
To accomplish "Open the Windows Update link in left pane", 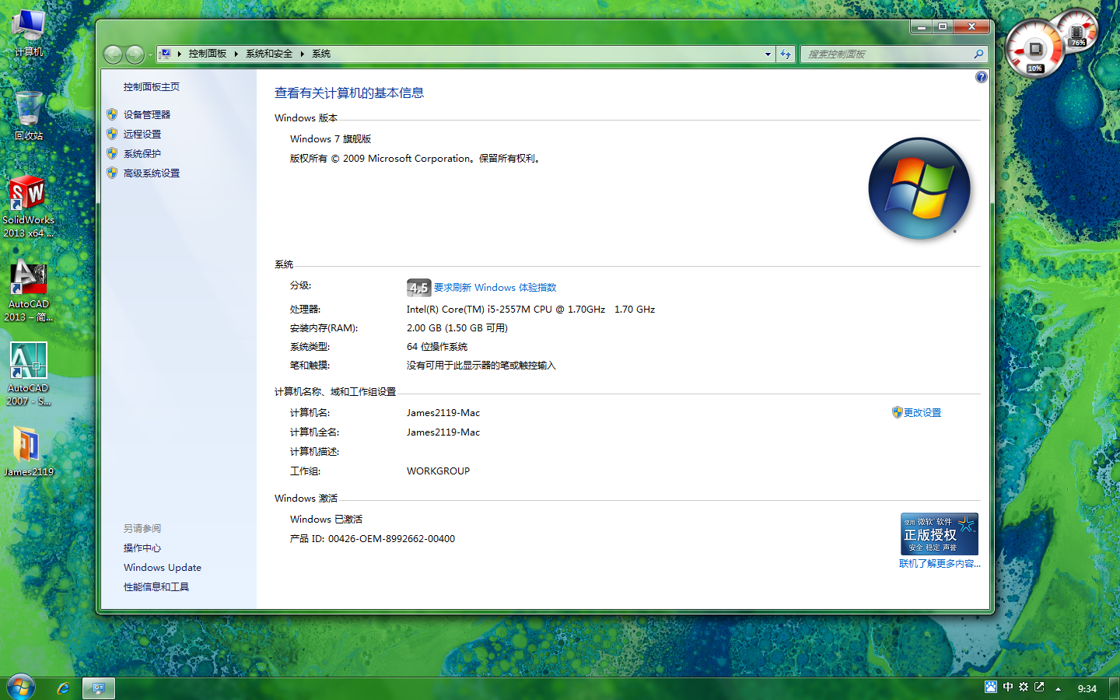I will point(163,567).
